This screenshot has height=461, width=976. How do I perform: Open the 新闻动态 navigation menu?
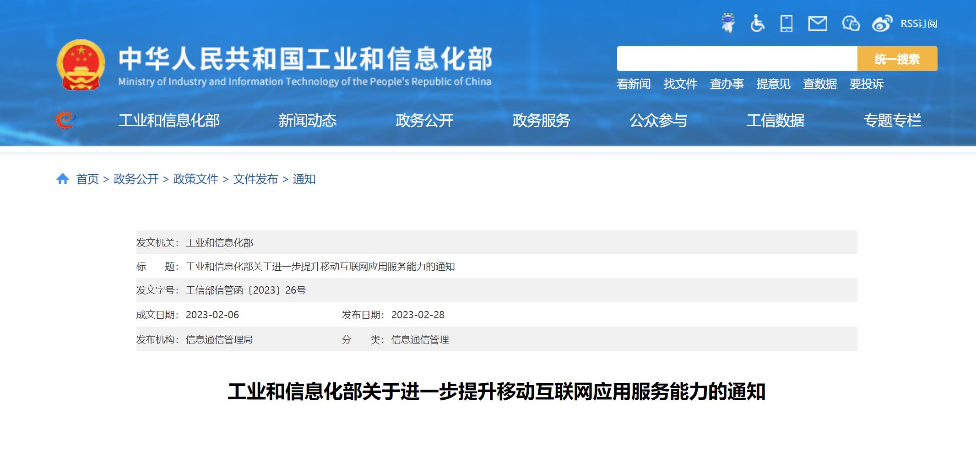click(308, 120)
